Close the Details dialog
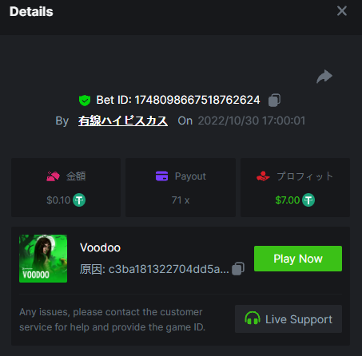 [x=342, y=11]
